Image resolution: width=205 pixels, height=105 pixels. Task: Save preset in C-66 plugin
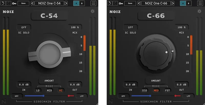130,3
